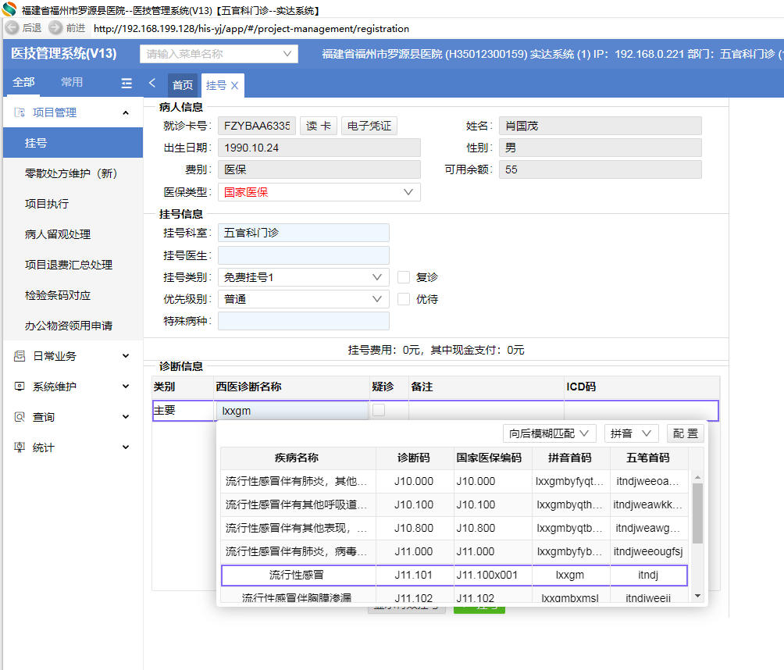
Task: Click the disease list vertical scrollbar
Action: (697, 512)
